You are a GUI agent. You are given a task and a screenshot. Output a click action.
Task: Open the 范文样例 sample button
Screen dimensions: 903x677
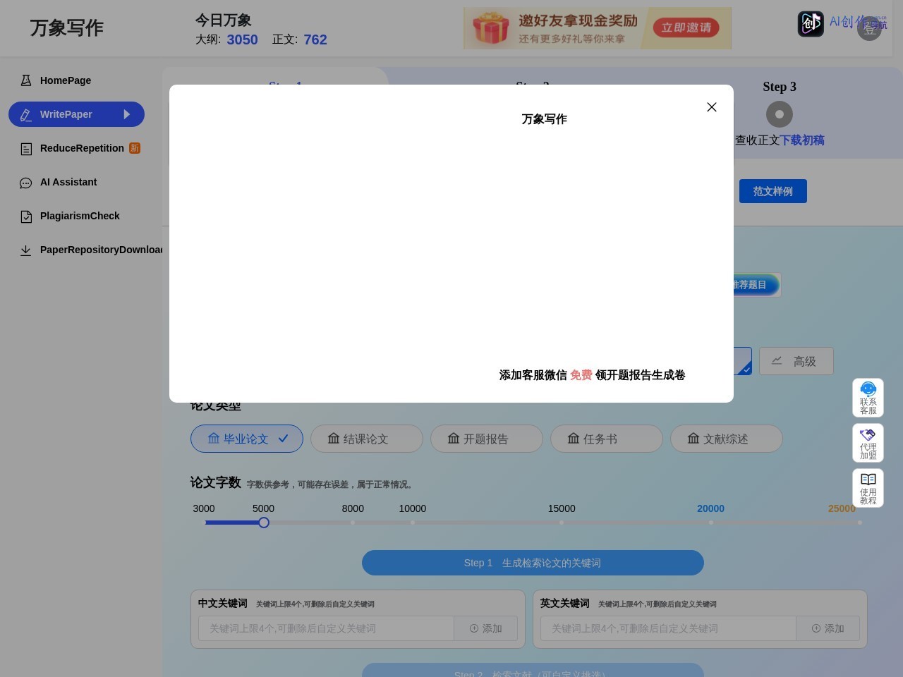pos(773,191)
